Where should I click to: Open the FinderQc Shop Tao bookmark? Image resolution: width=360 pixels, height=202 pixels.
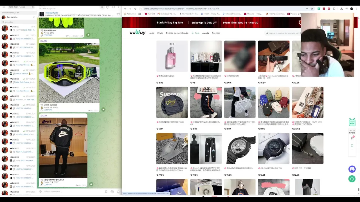tap(275, 14)
